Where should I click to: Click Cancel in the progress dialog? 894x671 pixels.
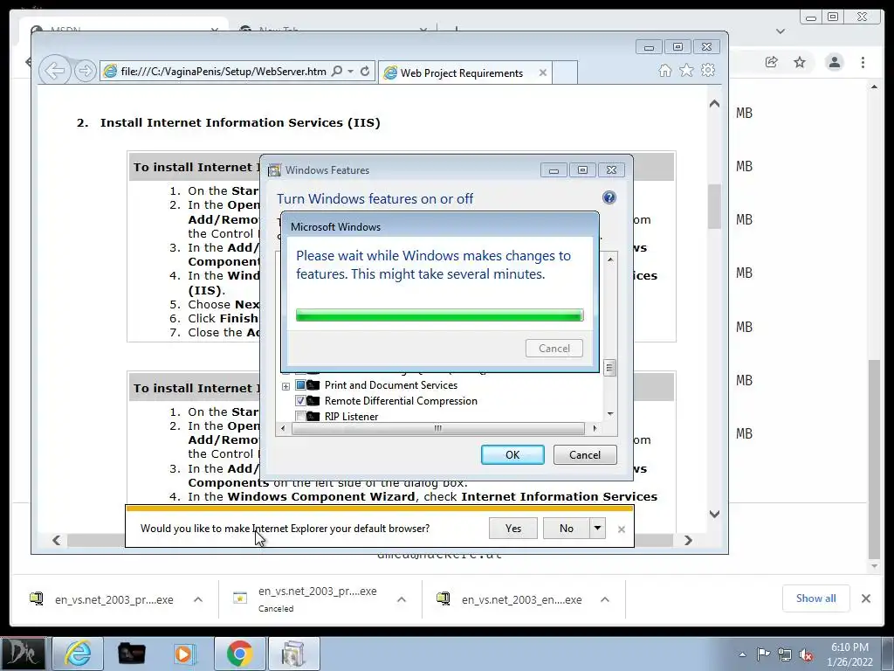coord(554,348)
